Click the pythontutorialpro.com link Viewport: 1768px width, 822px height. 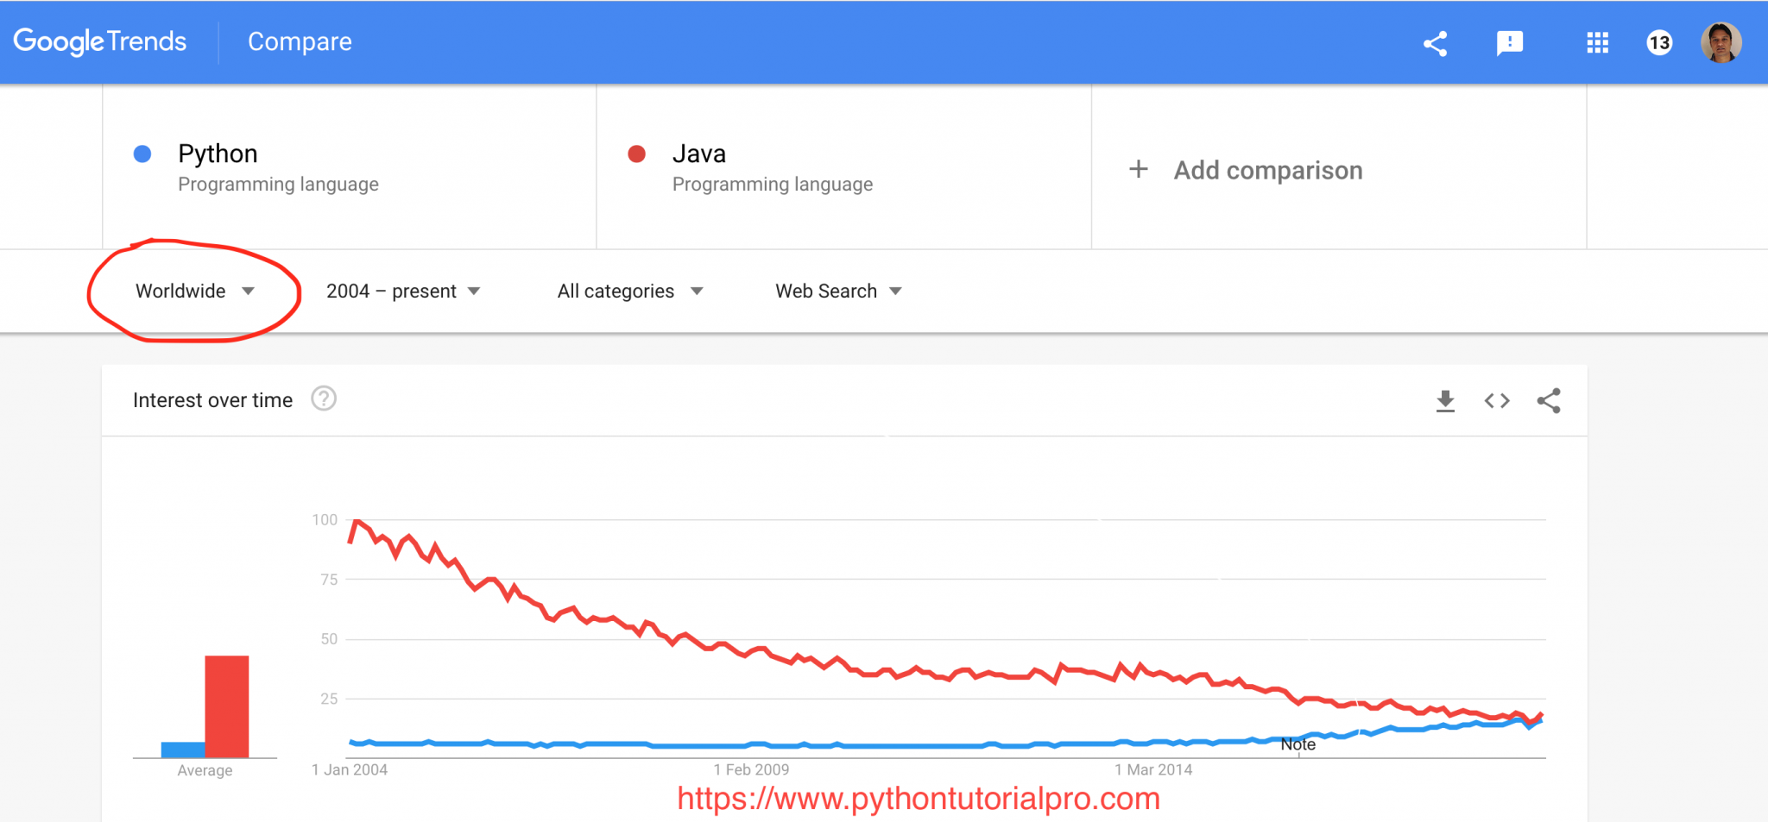(918, 799)
